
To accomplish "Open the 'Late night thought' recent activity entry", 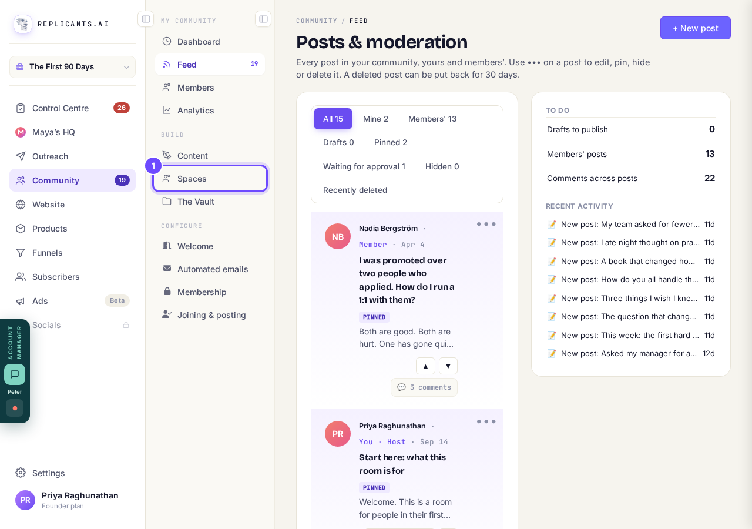I will point(631,242).
